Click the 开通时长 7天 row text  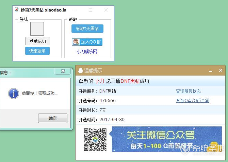(92, 110)
